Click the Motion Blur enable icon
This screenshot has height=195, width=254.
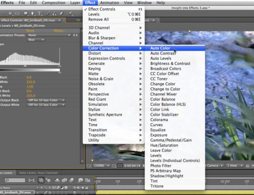[x=71, y=180]
